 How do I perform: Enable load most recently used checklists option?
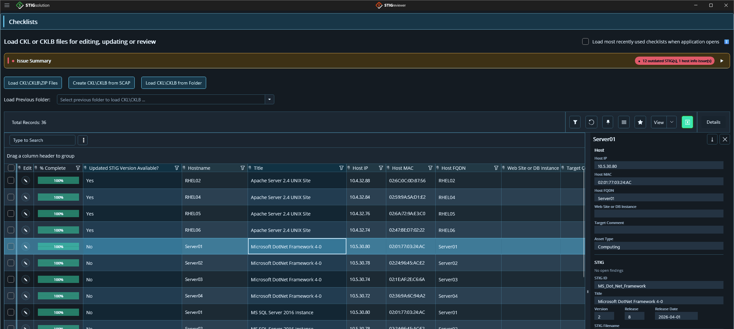585,41
